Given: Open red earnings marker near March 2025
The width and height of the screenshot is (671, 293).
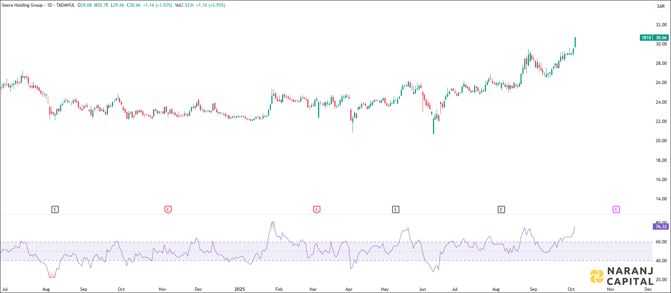Looking at the screenshot, I should [317, 210].
